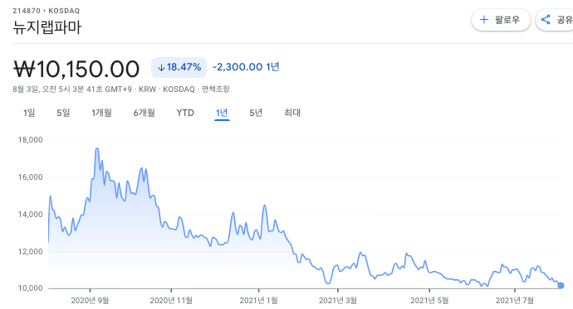Choose the YTD range tab
Viewport: 573px width, 309px height.
pos(185,113)
